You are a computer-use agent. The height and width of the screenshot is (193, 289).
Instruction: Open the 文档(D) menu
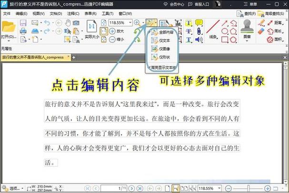click(56, 13)
